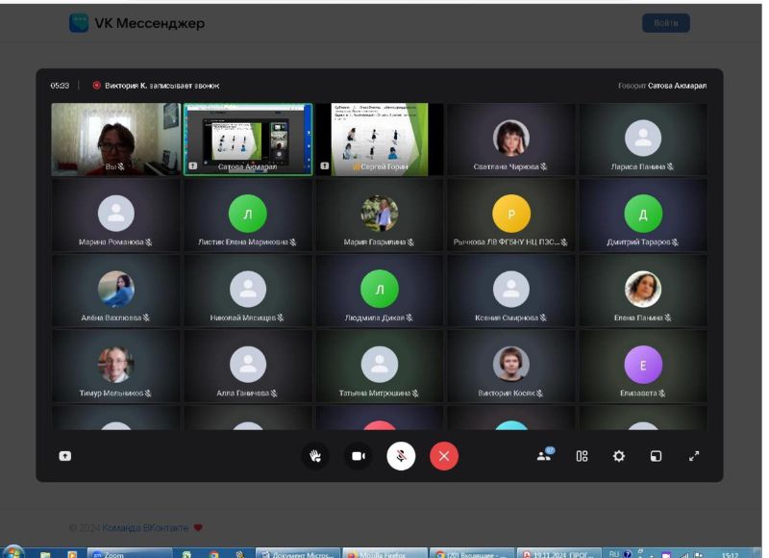The image size is (769, 558).
Task: Unmute the microphone
Action: coord(401,456)
